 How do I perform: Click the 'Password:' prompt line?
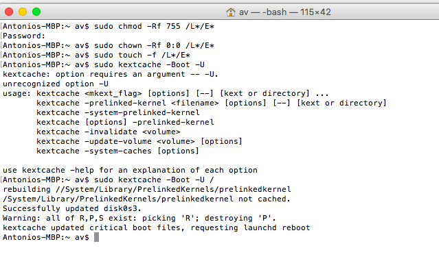coord(24,36)
